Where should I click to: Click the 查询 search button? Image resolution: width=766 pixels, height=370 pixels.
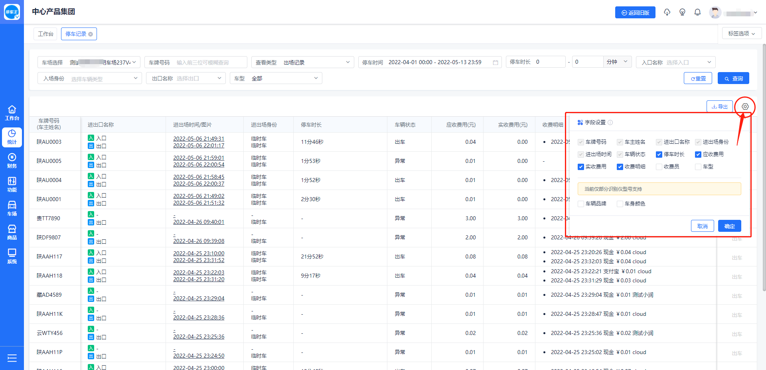click(x=733, y=78)
